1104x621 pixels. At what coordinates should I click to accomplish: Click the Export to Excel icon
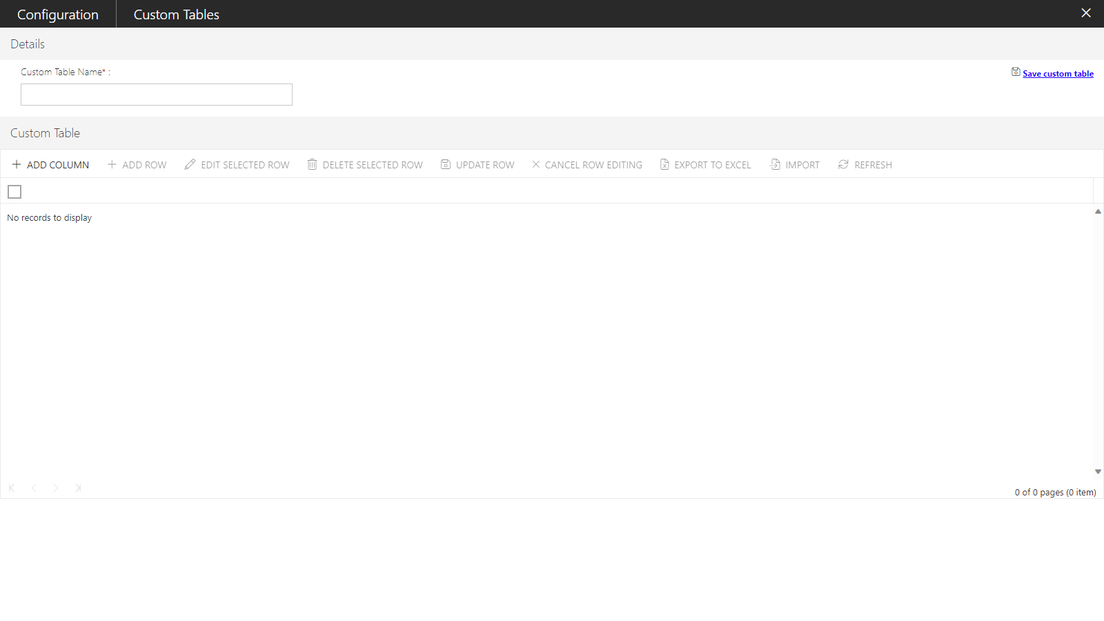click(x=664, y=164)
